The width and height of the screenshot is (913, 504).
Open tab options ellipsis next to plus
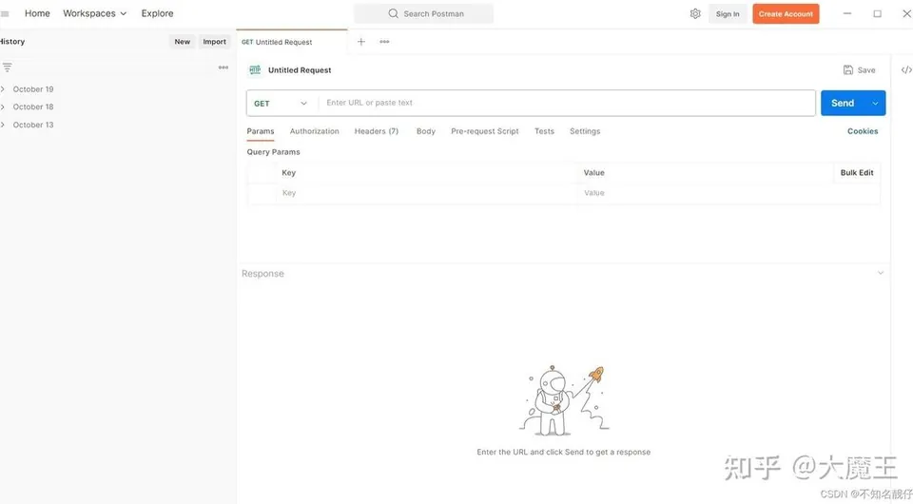point(384,42)
